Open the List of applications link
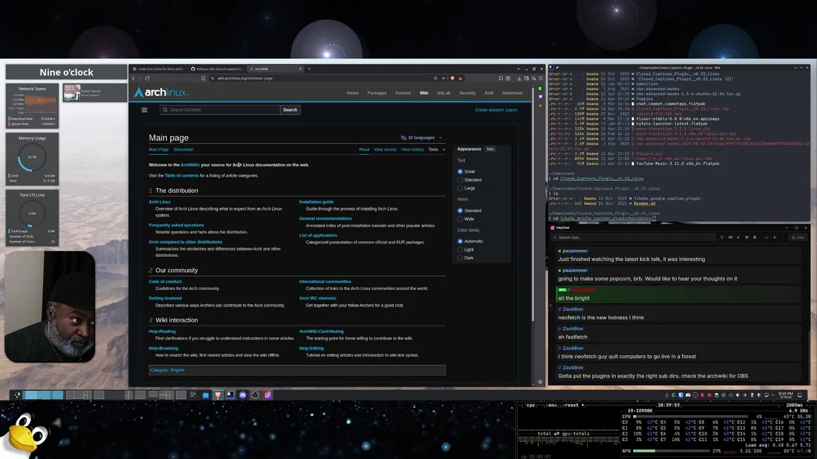The image size is (817, 459). point(318,235)
